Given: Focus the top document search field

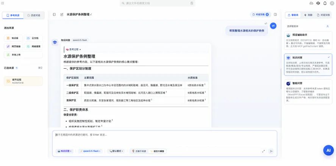Looking at the screenshot, I should point(158,3).
